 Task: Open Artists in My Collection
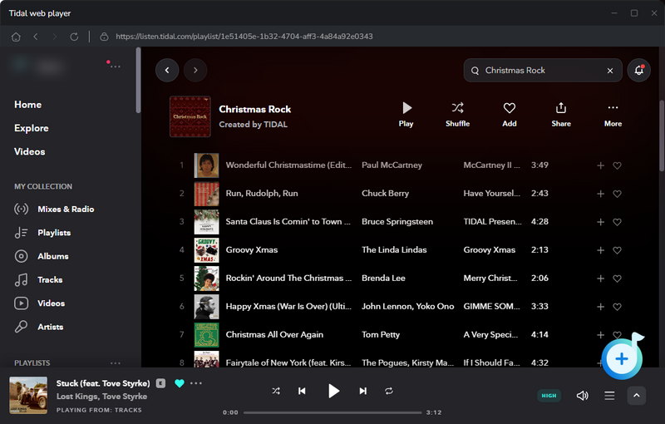(38, 327)
